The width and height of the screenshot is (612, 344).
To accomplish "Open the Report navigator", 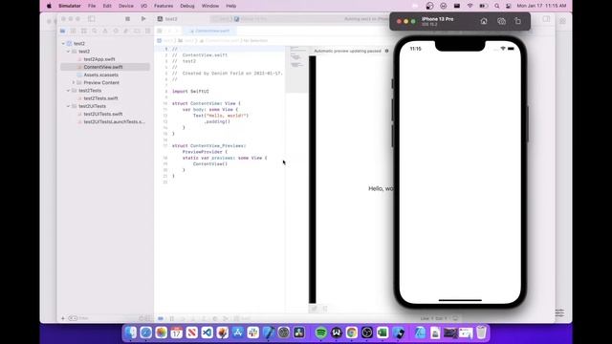I will point(147,31).
